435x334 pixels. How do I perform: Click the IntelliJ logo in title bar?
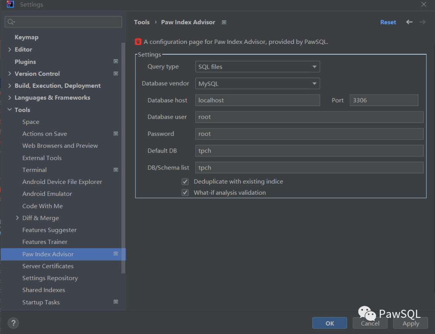(x=10, y=4)
